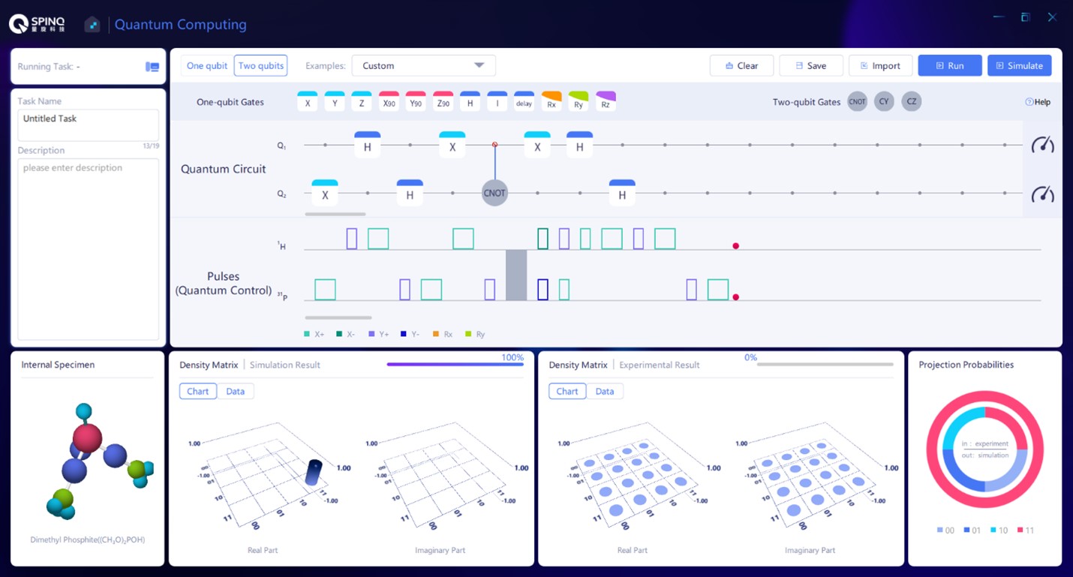Open the Examples dropdown showing Custom
1073x577 pixels.
click(x=424, y=66)
